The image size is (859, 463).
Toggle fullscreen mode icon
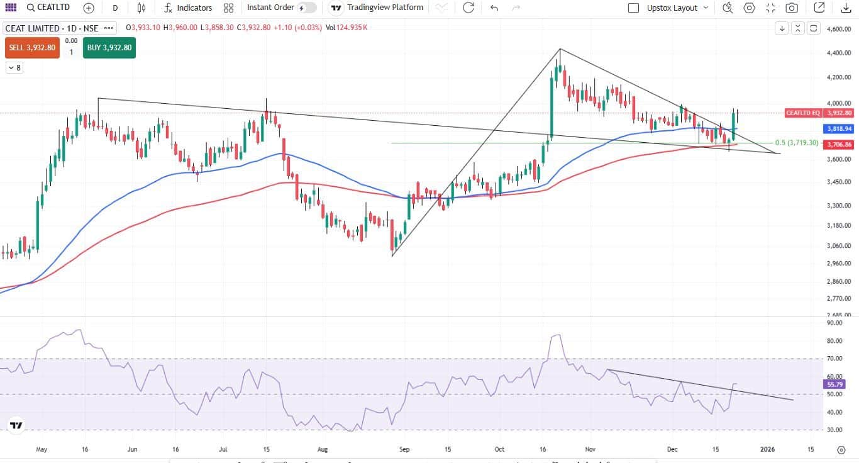pyautogui.click(x=770, y=8)
